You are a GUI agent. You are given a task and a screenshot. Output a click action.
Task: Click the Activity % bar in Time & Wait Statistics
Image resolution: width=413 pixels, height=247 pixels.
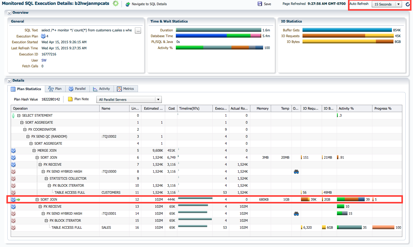coord(219,48)
